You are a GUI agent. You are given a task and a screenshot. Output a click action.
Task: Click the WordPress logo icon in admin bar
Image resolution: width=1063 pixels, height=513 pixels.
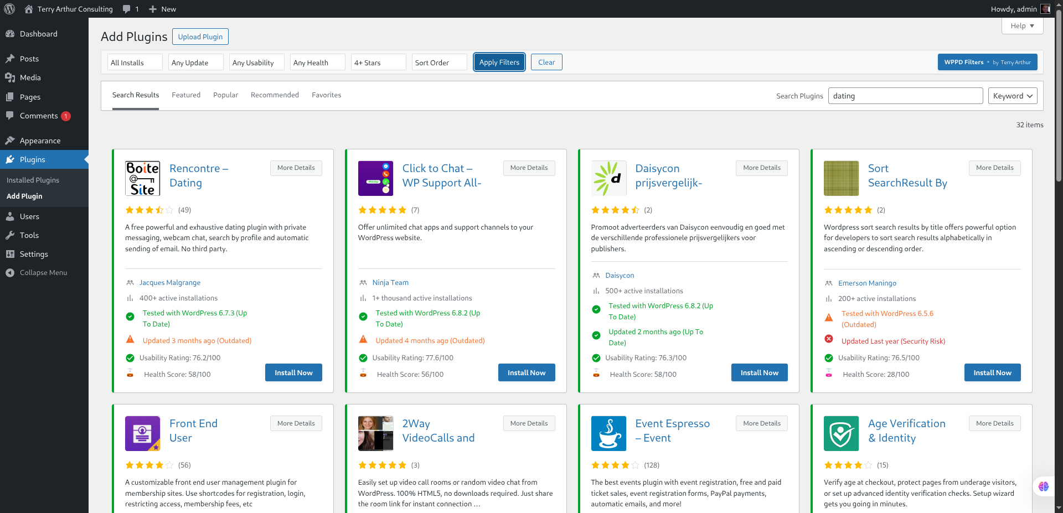[9, 9]
